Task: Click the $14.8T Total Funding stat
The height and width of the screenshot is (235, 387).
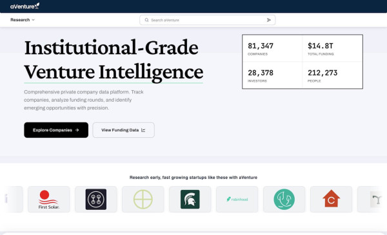Action: [x=332, y=48]
